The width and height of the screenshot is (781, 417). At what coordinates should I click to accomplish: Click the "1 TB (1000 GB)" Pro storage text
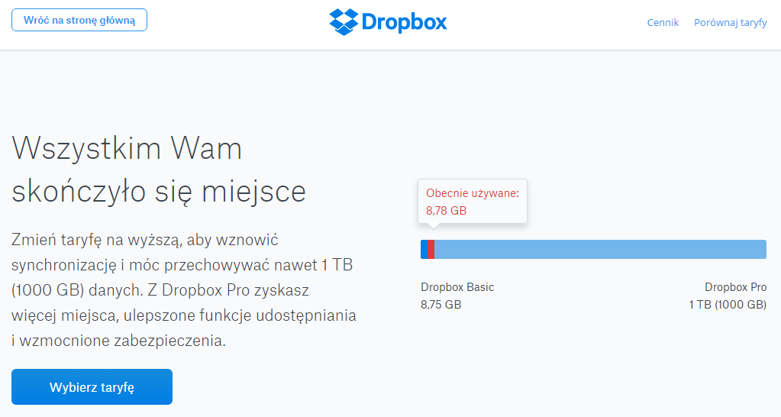click(x=728, y=305)
